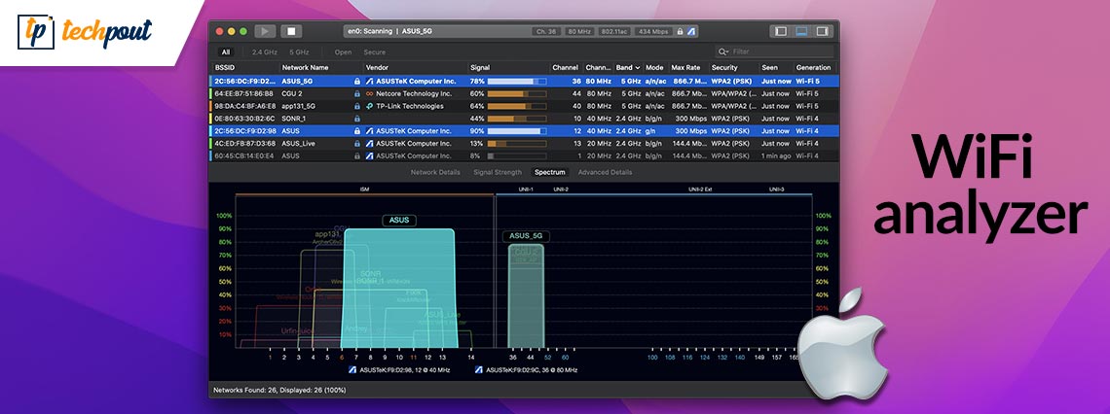
Task: Sort by the Mode column header
Action: coord(654,68)
